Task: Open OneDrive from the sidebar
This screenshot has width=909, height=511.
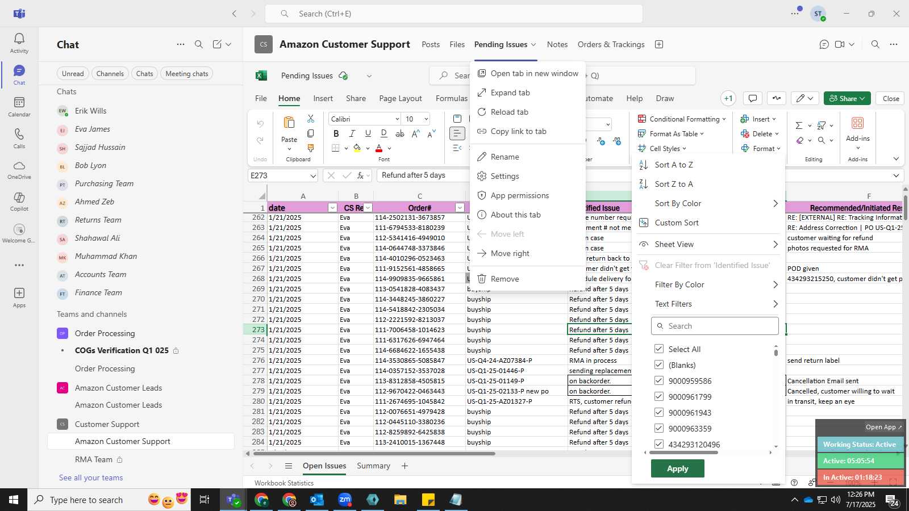Action: point(19,170)
